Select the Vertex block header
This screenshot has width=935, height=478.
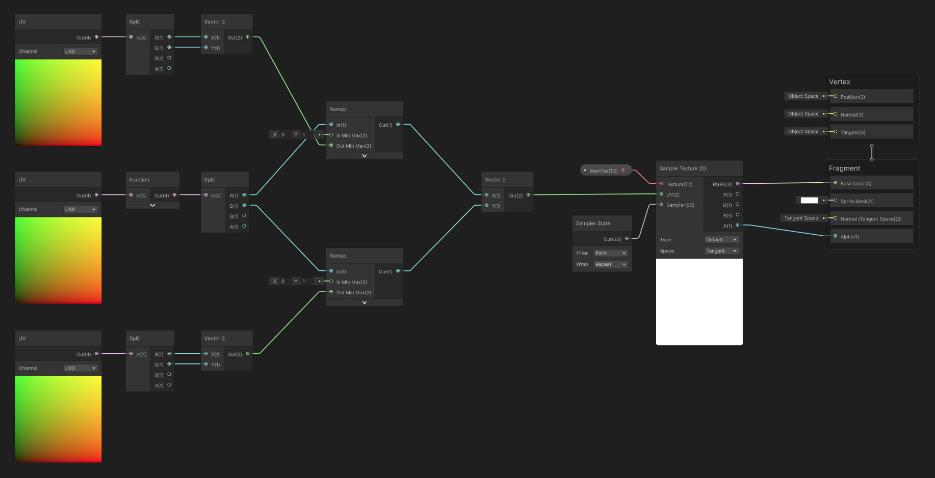(x=840, y=81)
